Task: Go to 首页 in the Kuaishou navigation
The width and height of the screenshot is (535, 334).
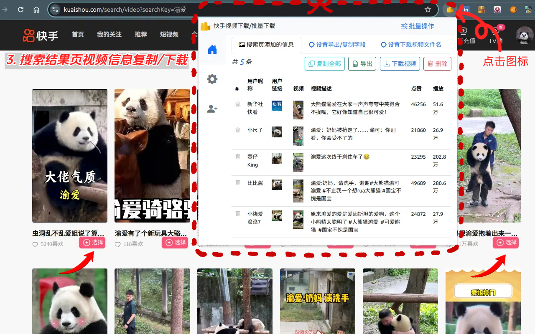Action: (78, 34)
